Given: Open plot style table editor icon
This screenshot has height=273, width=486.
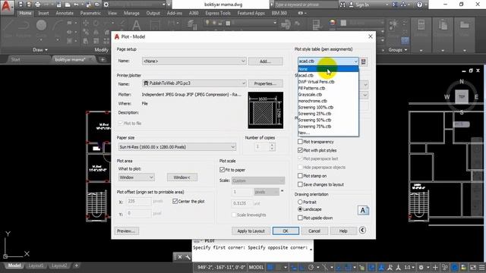Looking at the screenshot, I should coord(364,61).
